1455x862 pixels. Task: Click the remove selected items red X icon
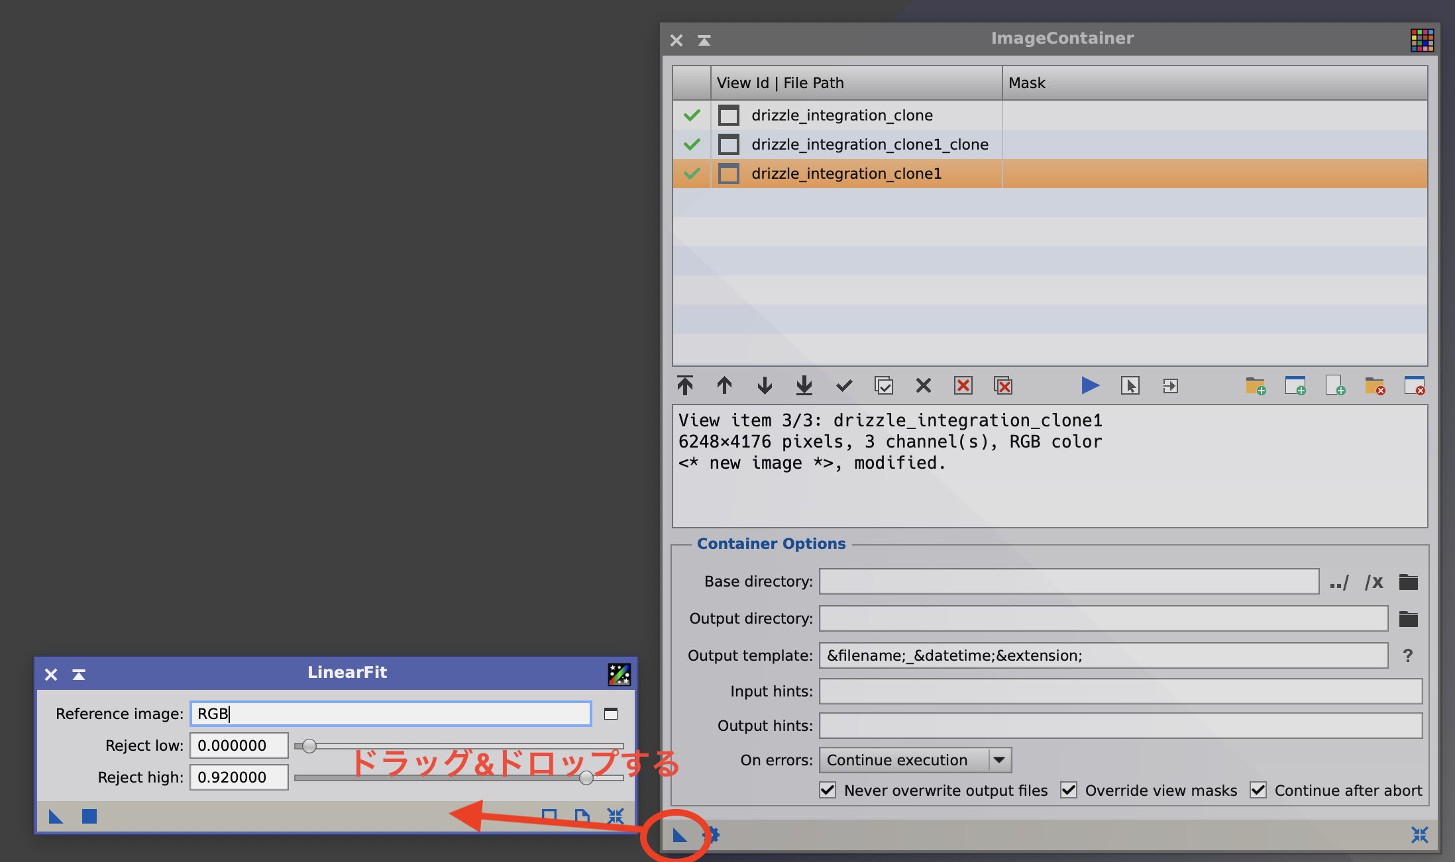(x=963, y=385)
